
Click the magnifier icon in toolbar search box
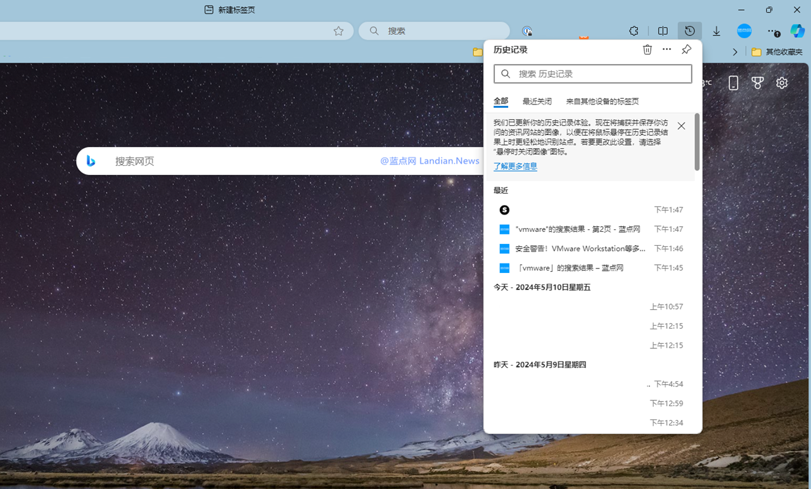coord(374,30)
